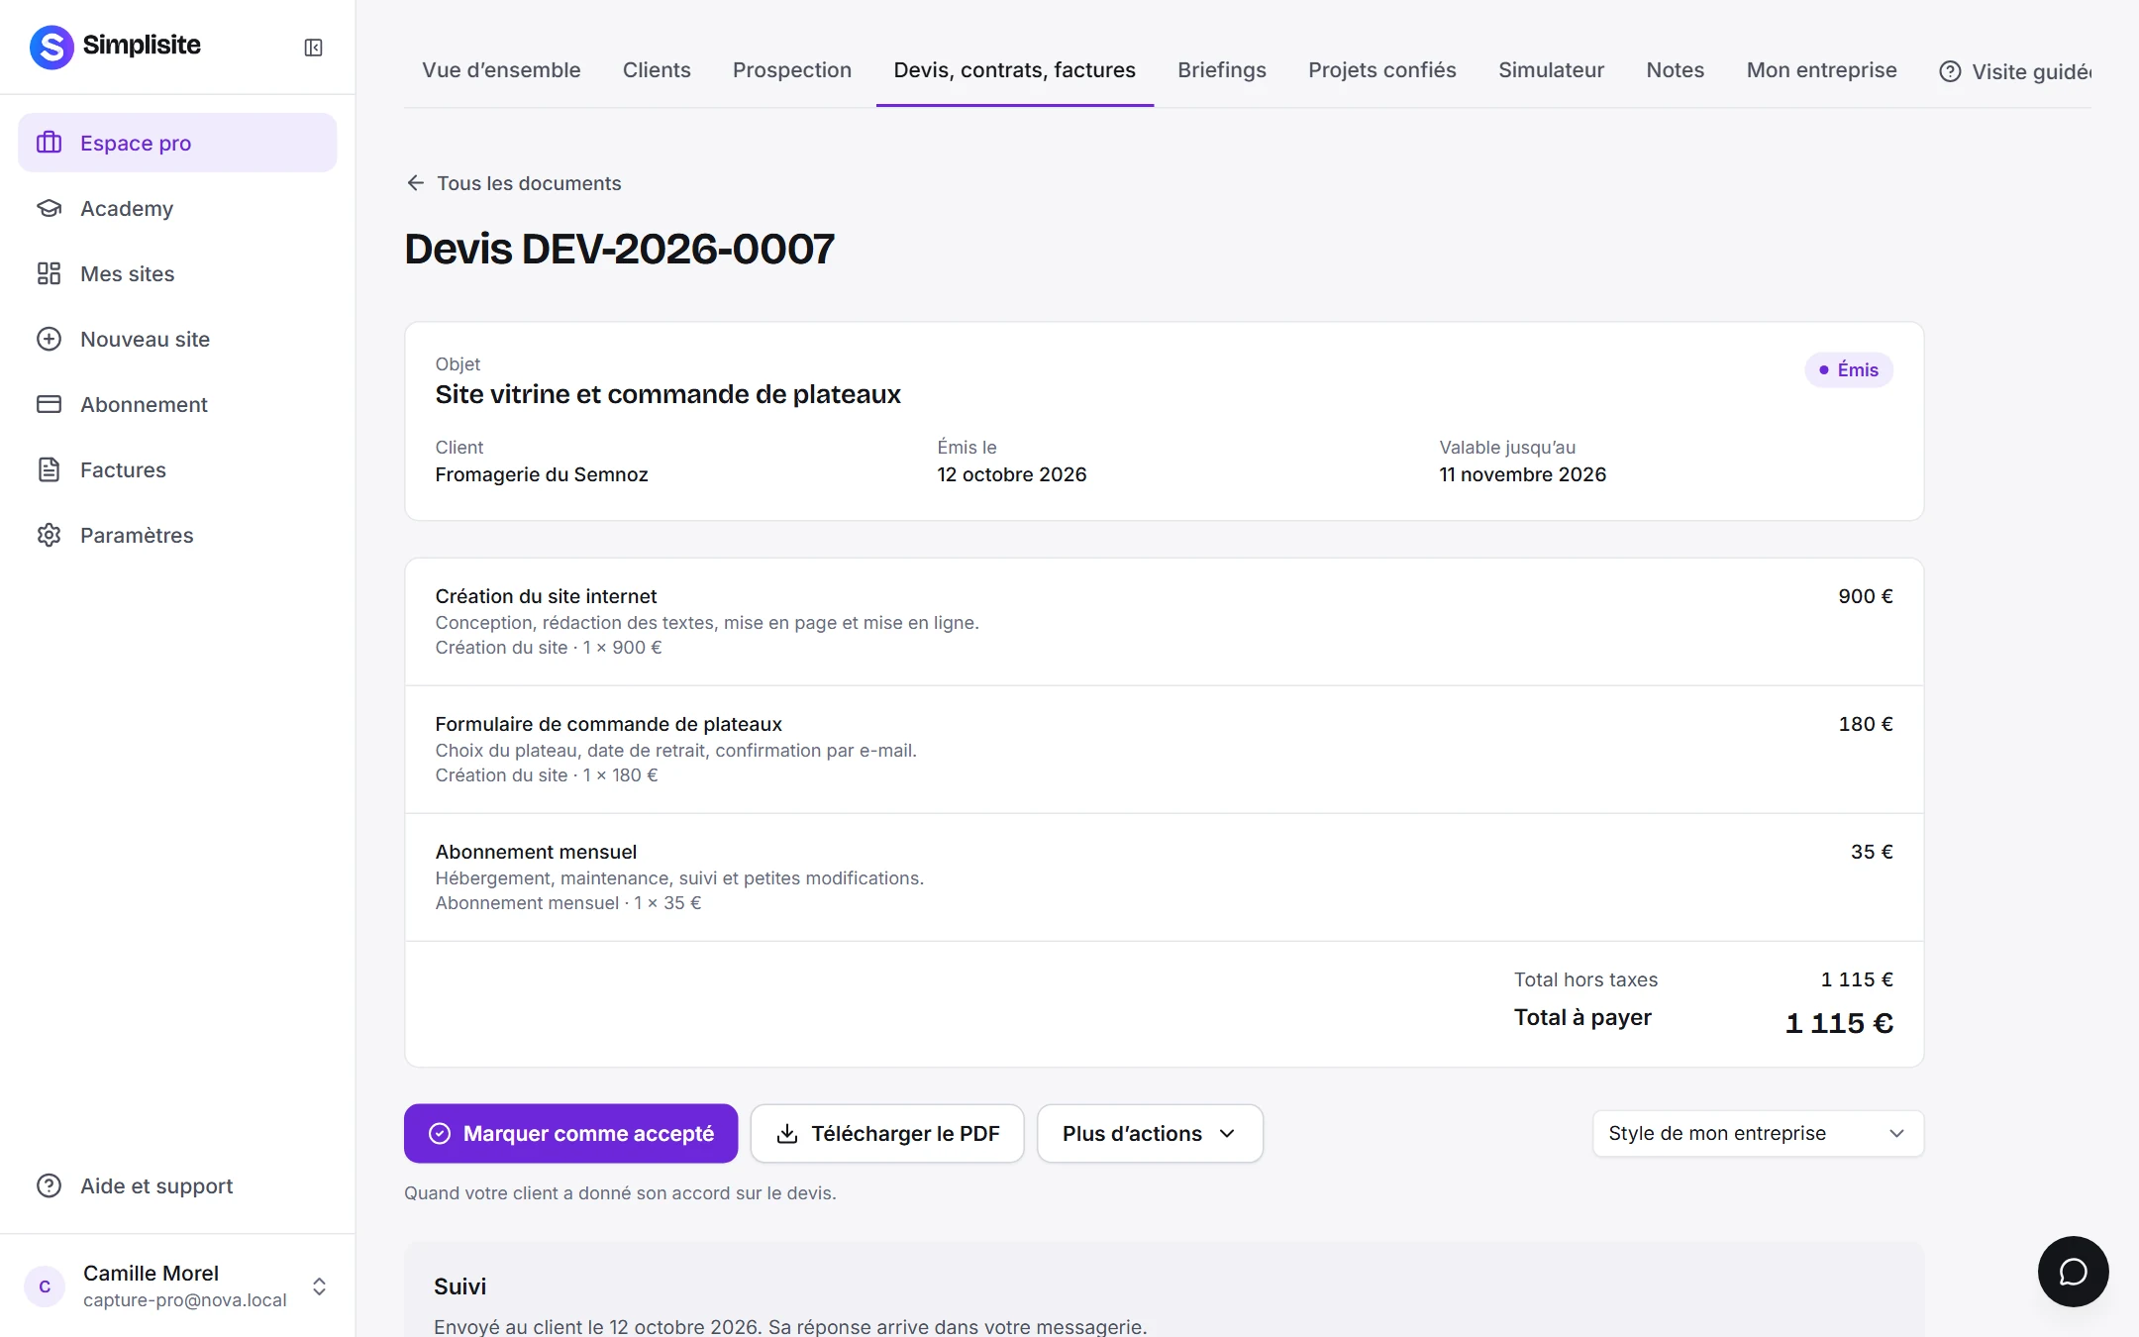Viewport: 2139px width, 1337px height.
Task: Open the Simulateur tab
Action: pyautogui.click(x=1551, y=70)
